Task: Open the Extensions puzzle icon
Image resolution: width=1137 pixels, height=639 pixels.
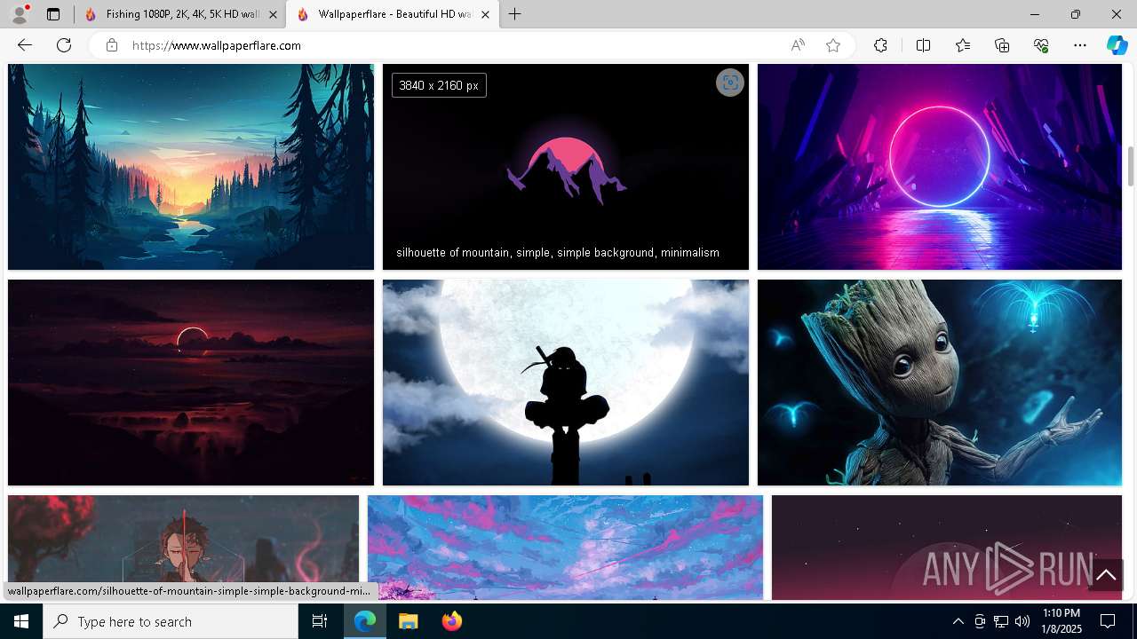Action: [880, 45]
